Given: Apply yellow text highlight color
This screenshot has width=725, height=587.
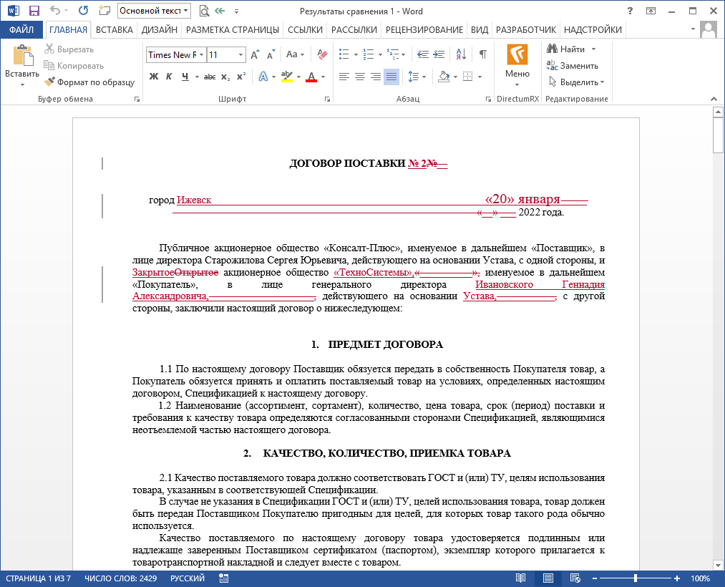Looking at the screenshot, I should (287, 77).
